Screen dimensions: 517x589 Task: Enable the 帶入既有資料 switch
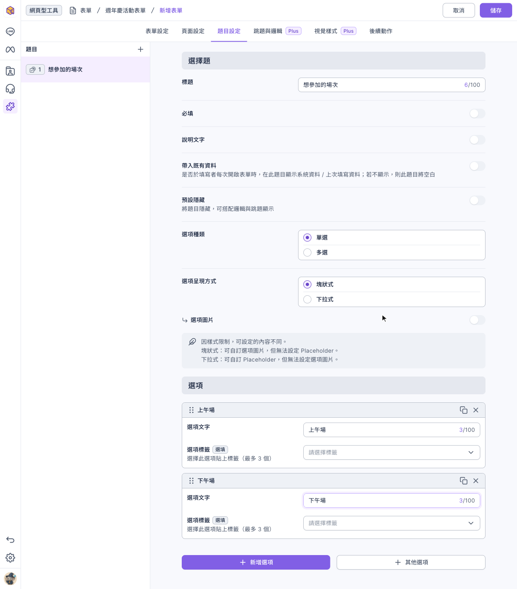tap(477, 166)
